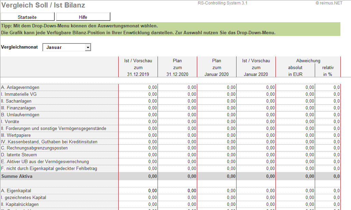This screenshot has width=351, height=210.
Task: Click the Ist / Vorschau 31.12.2019 column header
Action: (138, 67)
